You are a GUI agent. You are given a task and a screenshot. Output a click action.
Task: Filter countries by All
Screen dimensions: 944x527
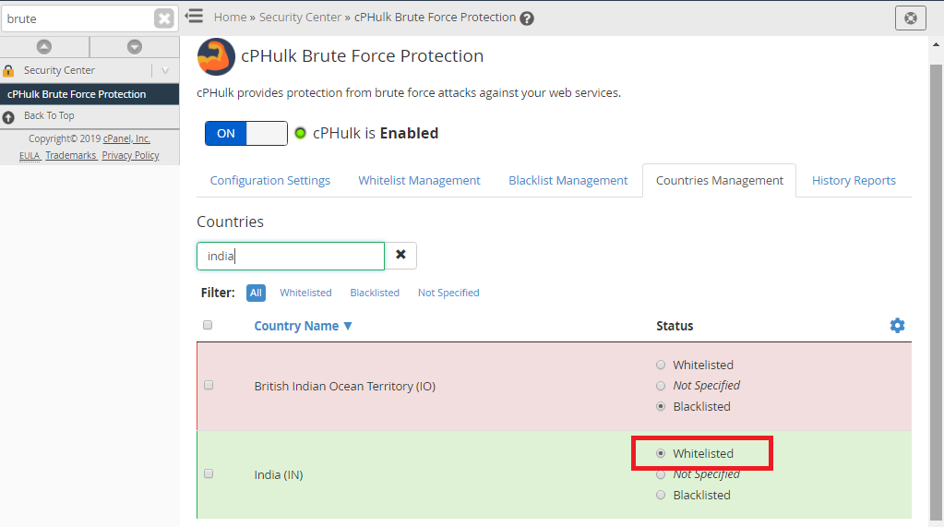256,293
